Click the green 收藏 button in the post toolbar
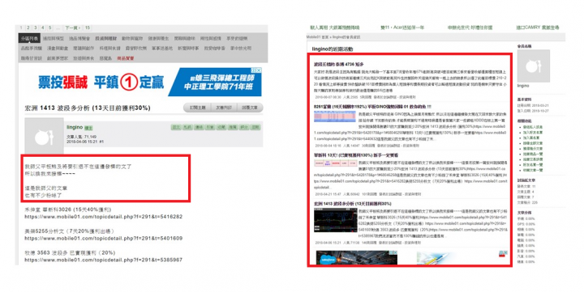Screen dimensions: 584x292 (221, 127)
